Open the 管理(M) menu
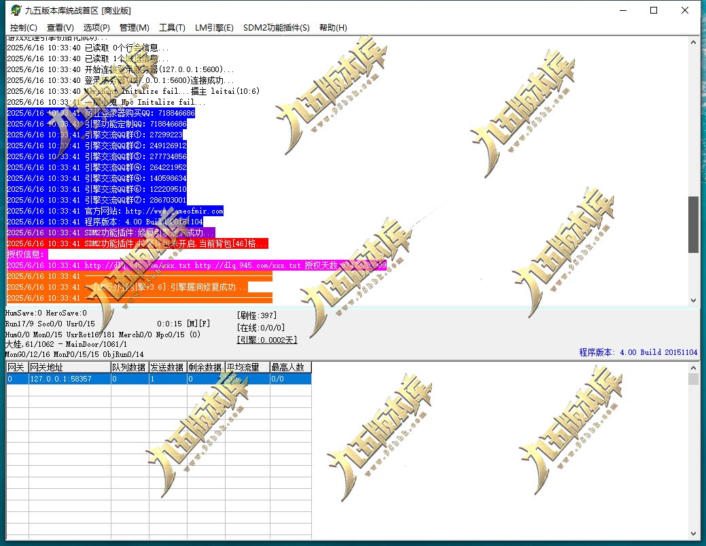 click(134, 28)
